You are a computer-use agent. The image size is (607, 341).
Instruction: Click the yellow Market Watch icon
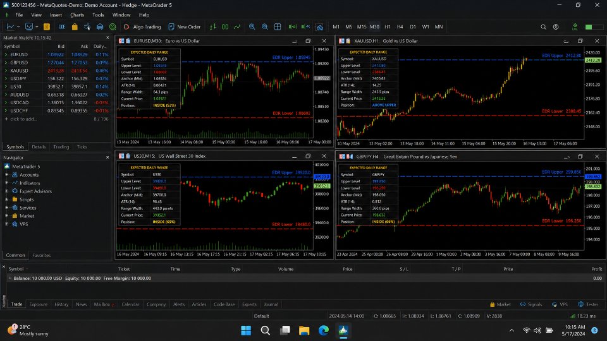click(x=47, y=27)
